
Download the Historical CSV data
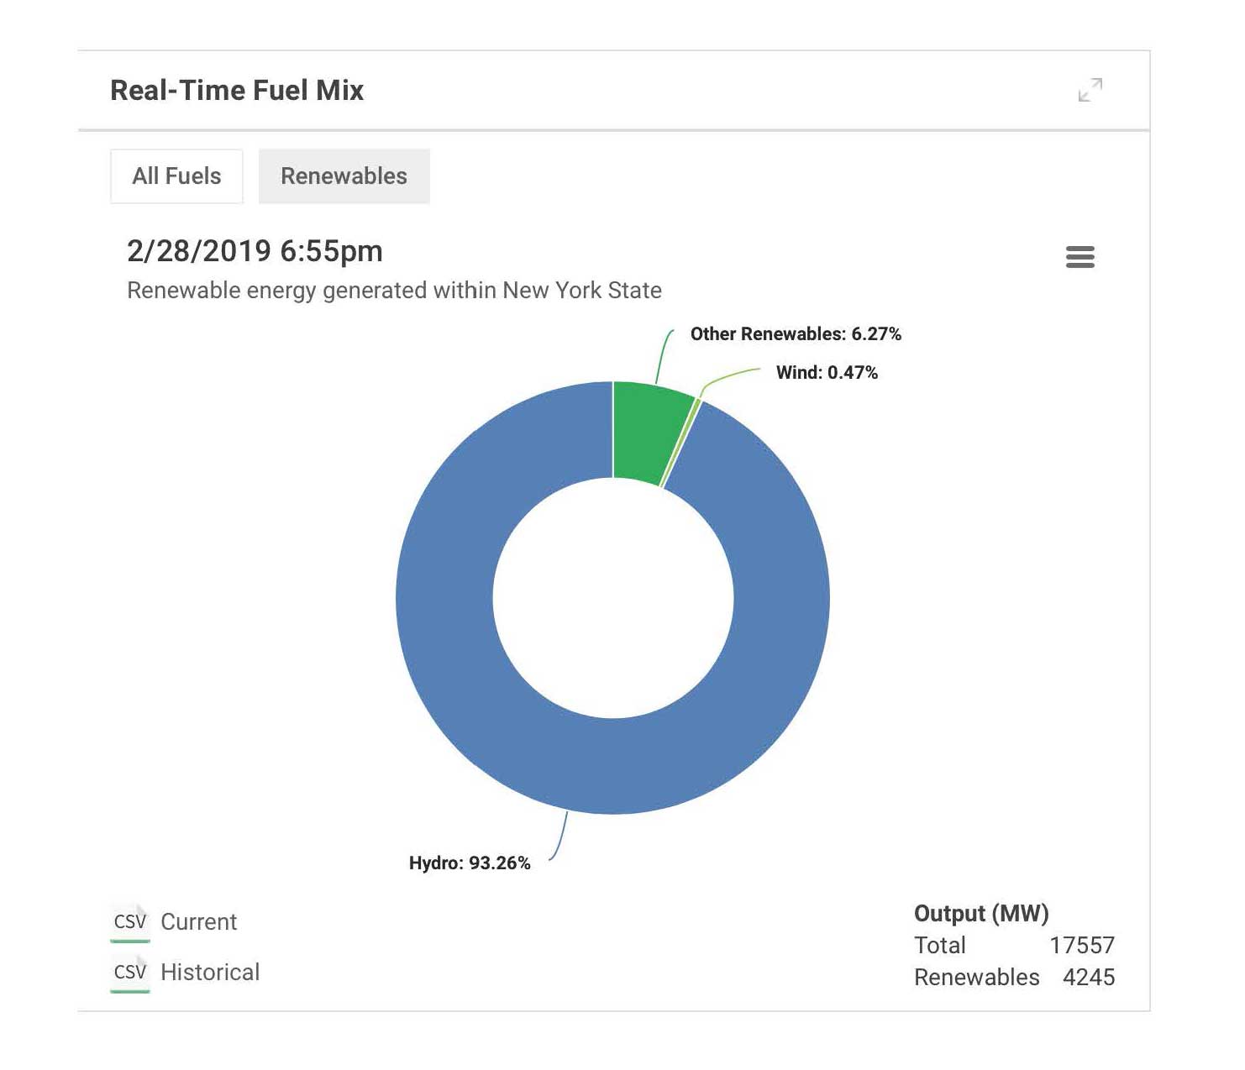tap(210, 973)
